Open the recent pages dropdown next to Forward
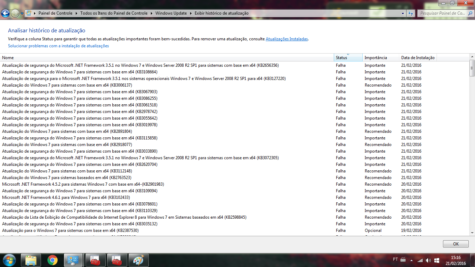This screenshot has width=475, height=267. (x=22, y=14)
